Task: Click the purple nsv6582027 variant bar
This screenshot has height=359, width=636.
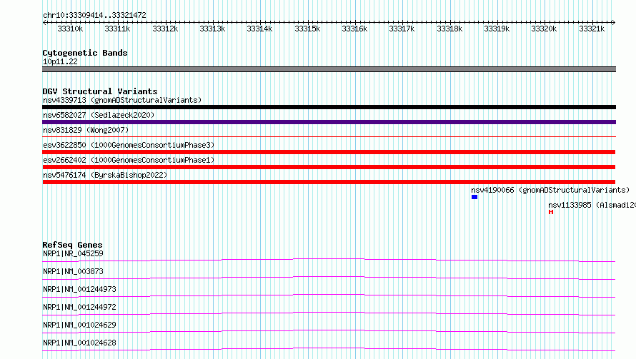Action: tap(329, 122)
